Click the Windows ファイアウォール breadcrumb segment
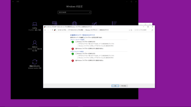191x107 pixels. click(x=91, y=30)
